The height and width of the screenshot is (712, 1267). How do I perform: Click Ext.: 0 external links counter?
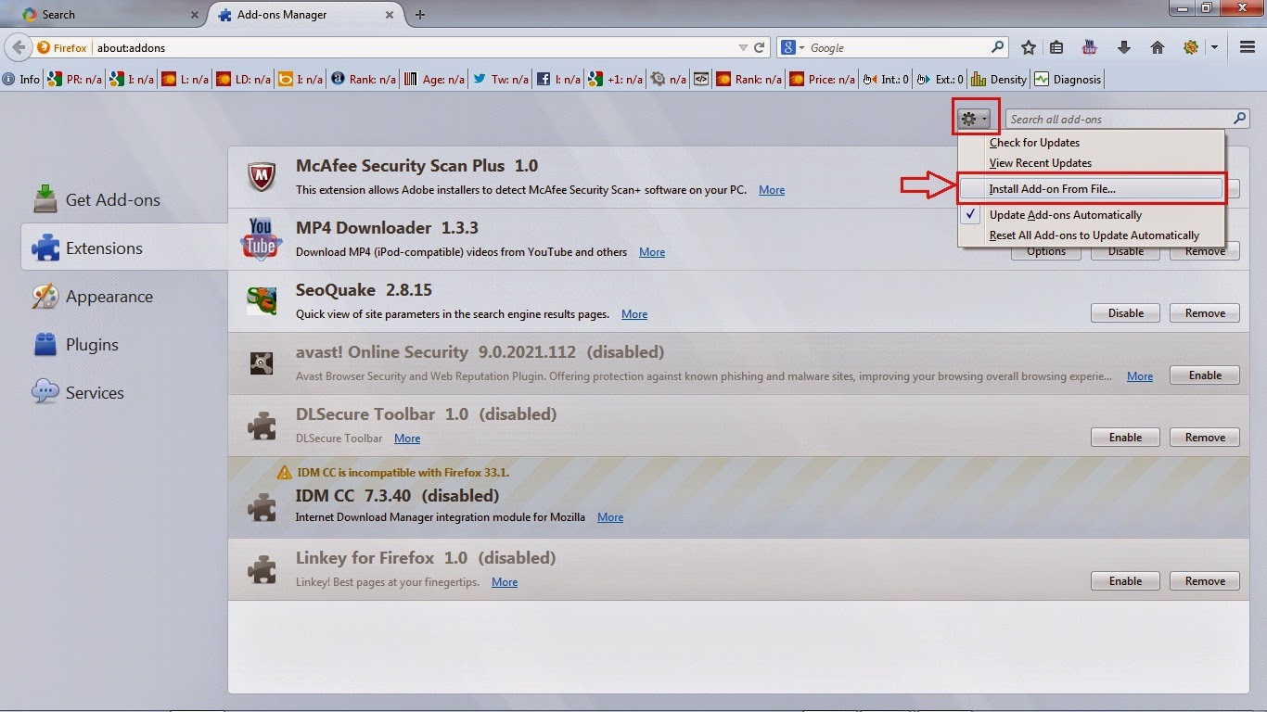tap(941, 80)
